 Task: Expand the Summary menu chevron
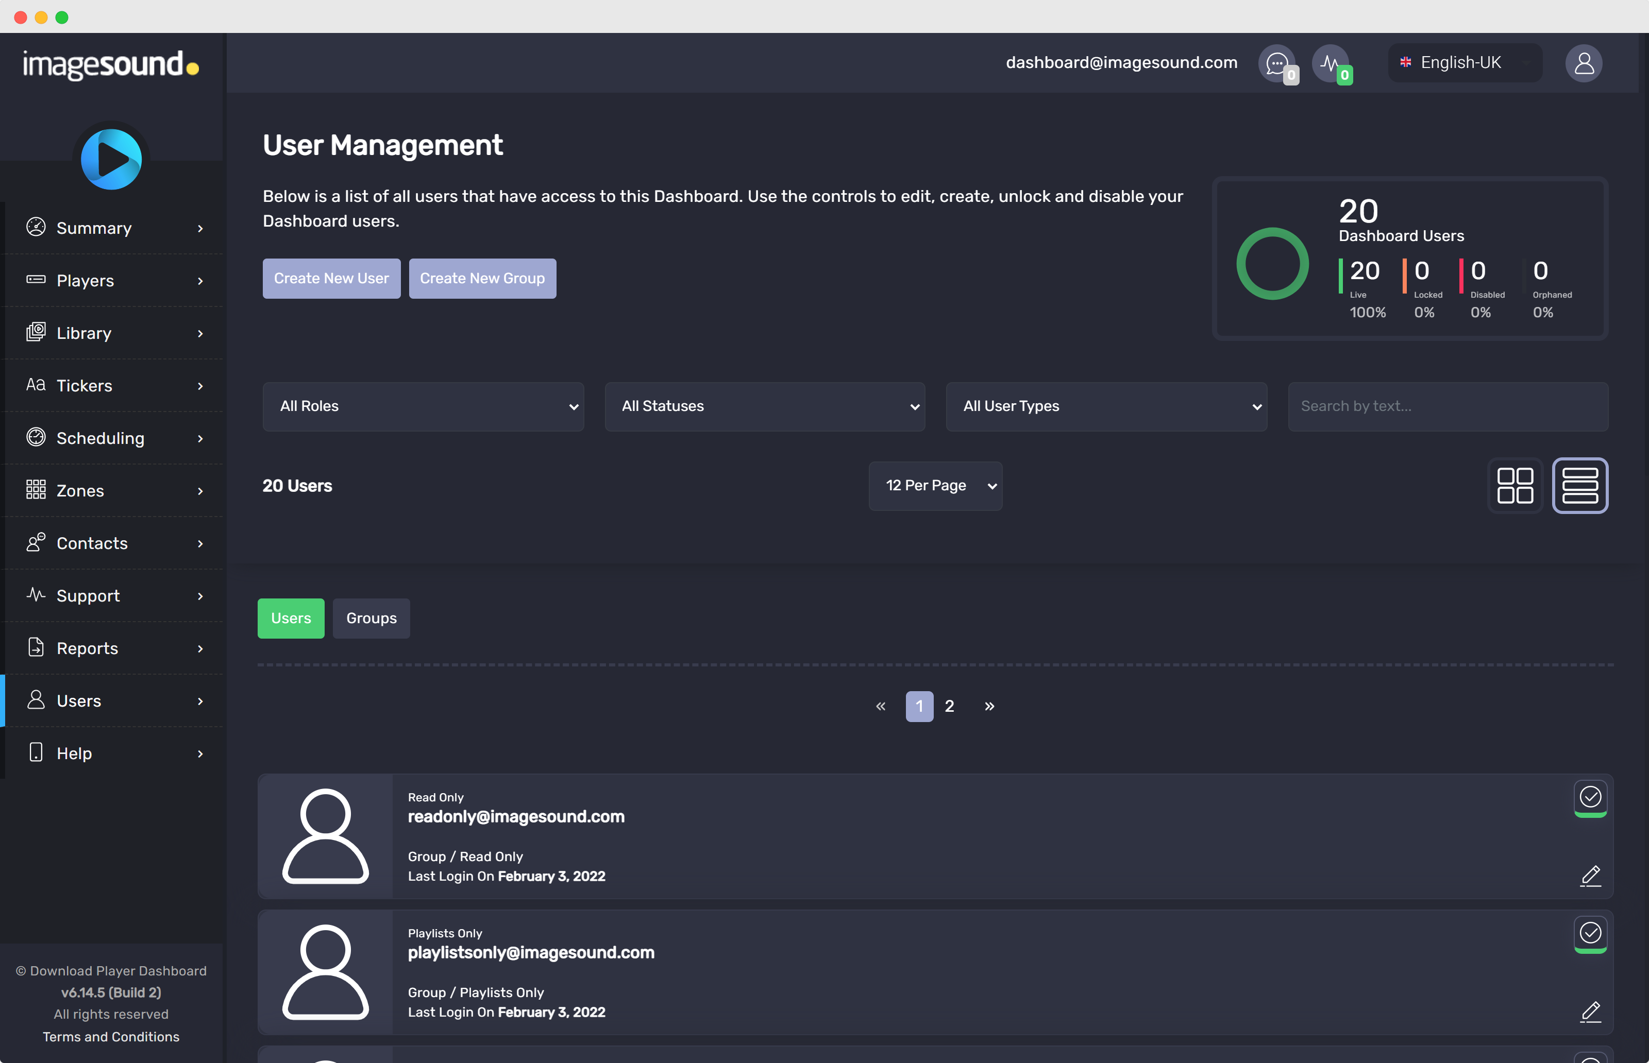[x=200, y=229]
